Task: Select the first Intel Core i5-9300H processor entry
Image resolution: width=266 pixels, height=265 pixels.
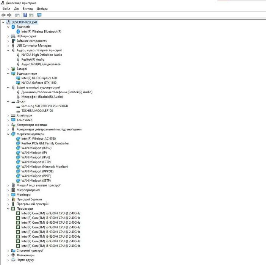Action: 51,213
